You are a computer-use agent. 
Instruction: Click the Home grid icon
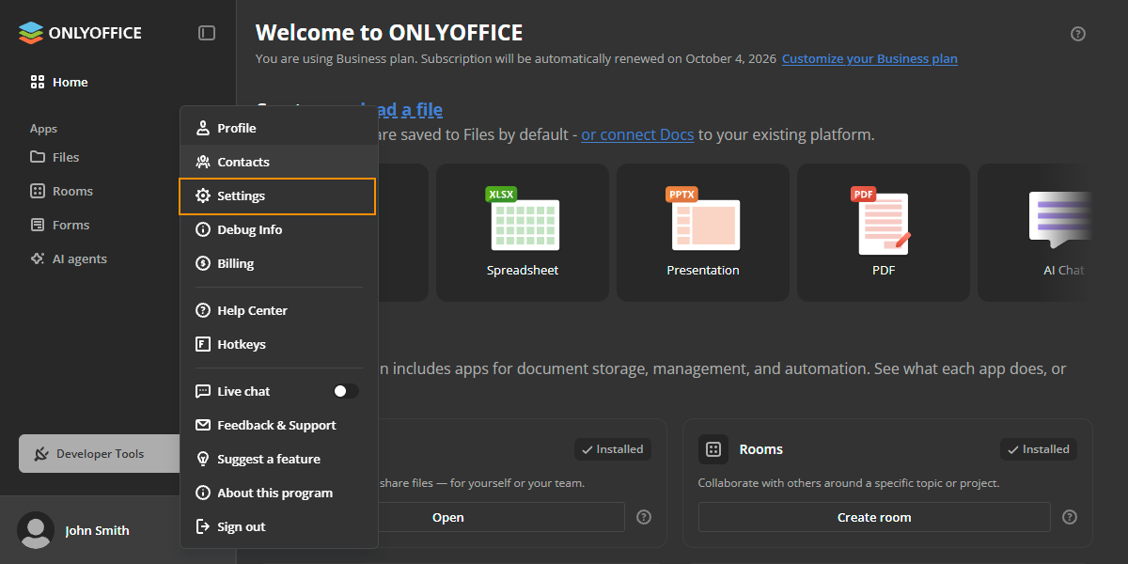(x=38, y=82)
